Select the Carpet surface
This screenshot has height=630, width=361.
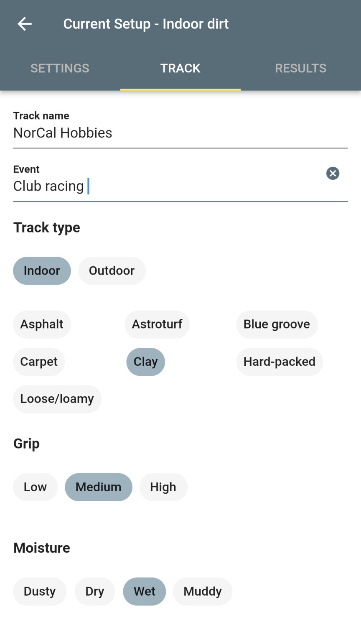click(x=38, y=362)
